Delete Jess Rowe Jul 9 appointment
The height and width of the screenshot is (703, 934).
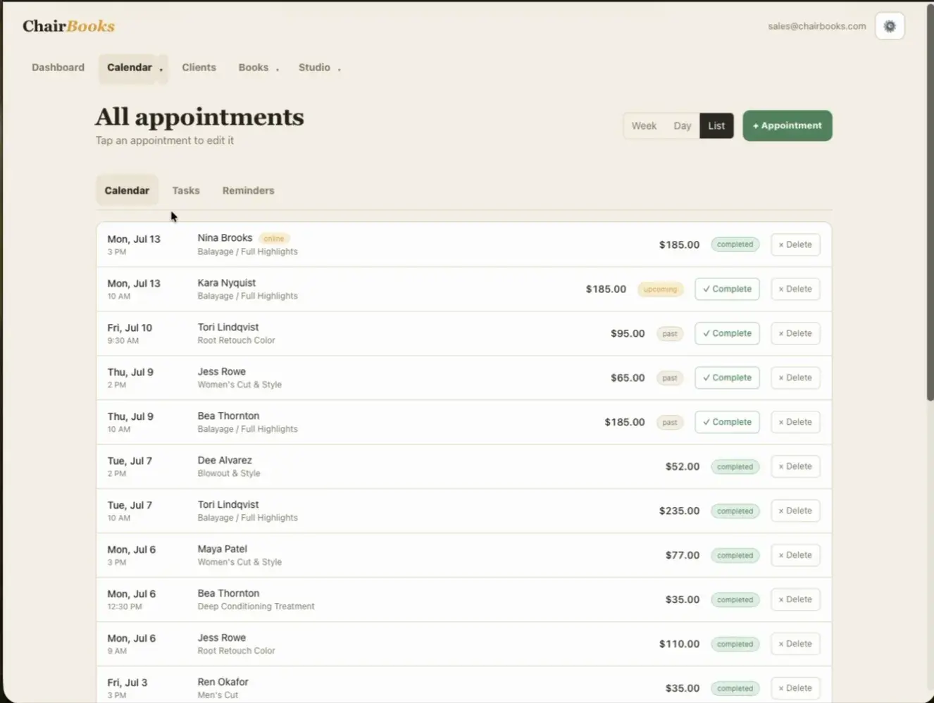[x=795, y=378]
